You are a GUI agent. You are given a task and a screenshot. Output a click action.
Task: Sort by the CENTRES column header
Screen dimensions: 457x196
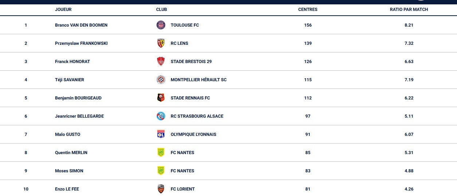pos(308,9)
